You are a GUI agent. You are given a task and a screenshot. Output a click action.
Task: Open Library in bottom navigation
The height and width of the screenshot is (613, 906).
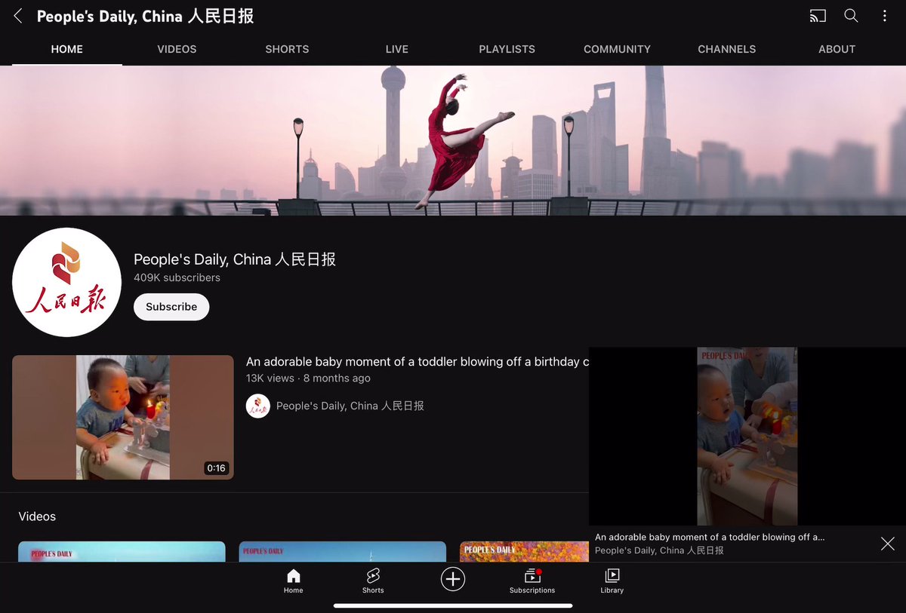pyautogui.click(x=612, y=581)
